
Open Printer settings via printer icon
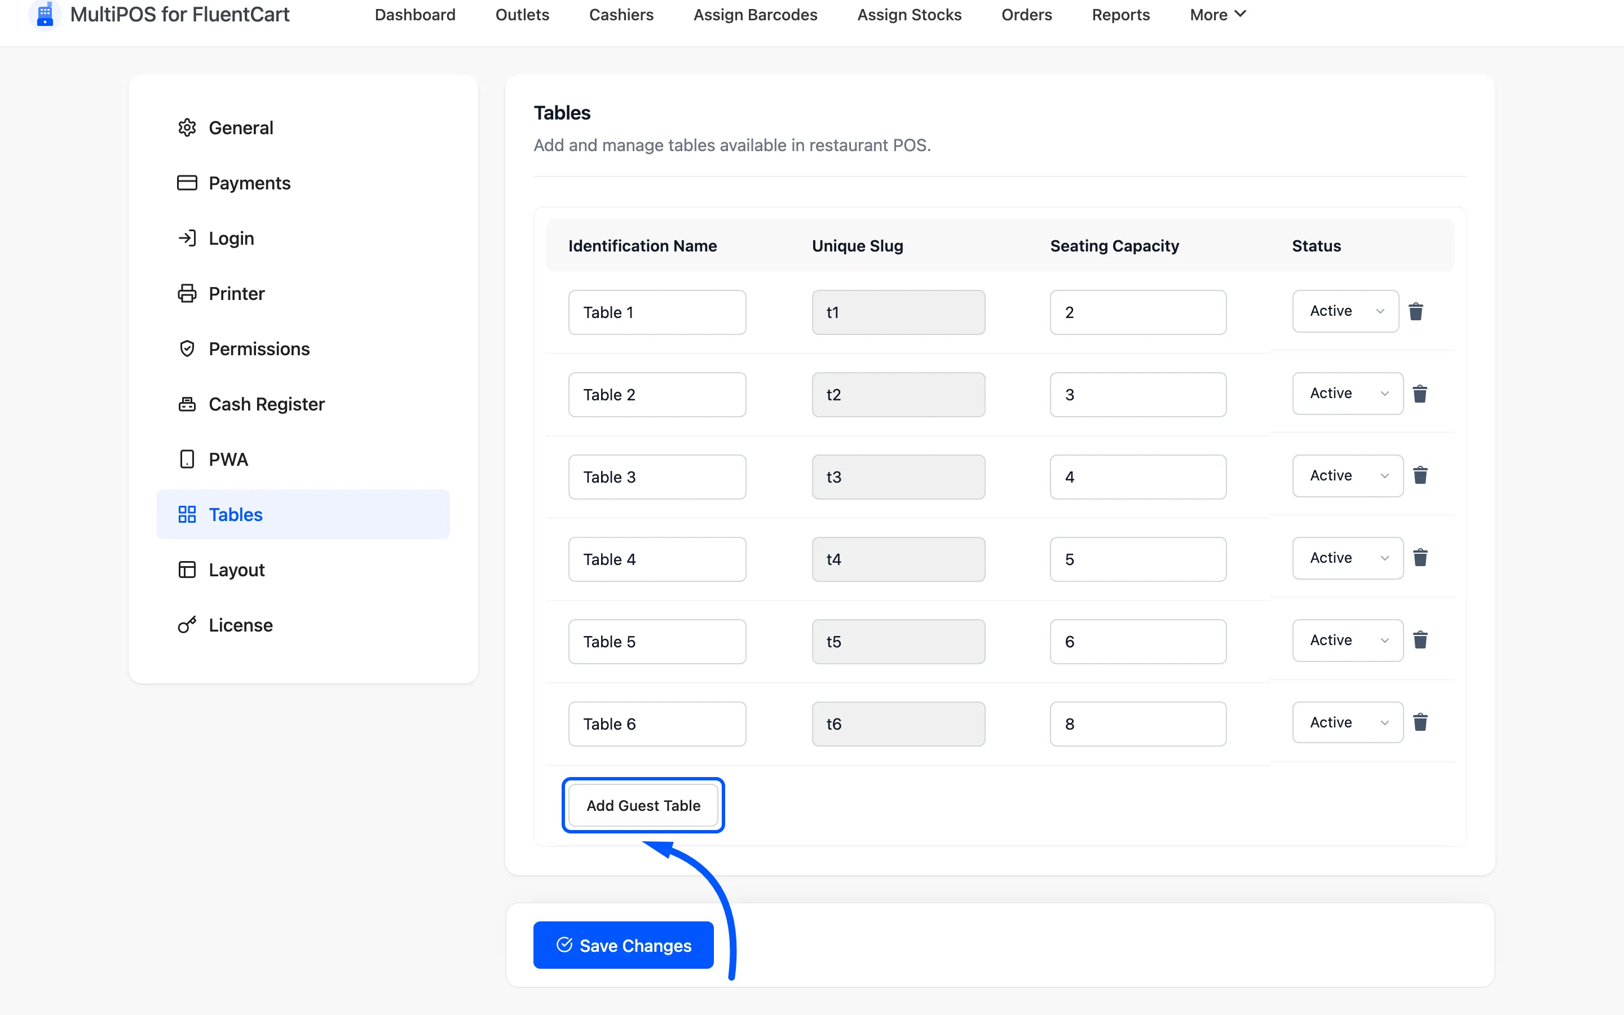pos(187,293)
